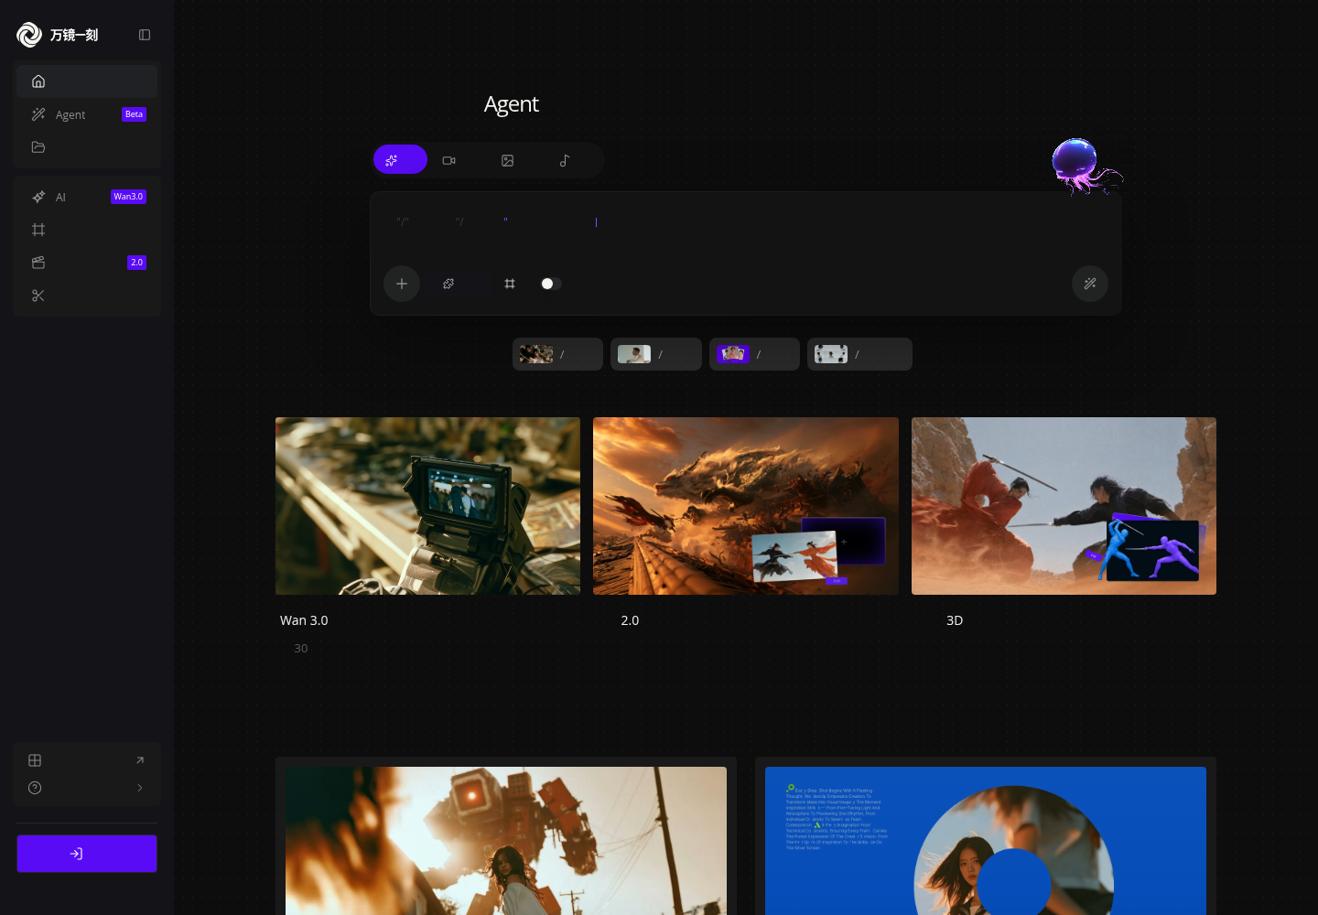Click the Wan3.0 badge in the sidebar
The width and height of the screenshot is (1318, 915).
click(128, 197)
